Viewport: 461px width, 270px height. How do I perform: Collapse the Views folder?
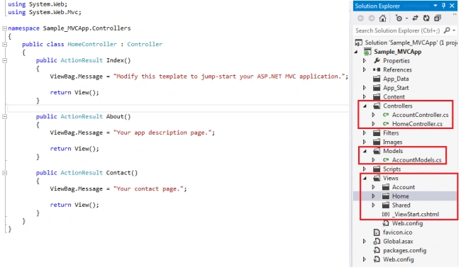pos(365,179)
